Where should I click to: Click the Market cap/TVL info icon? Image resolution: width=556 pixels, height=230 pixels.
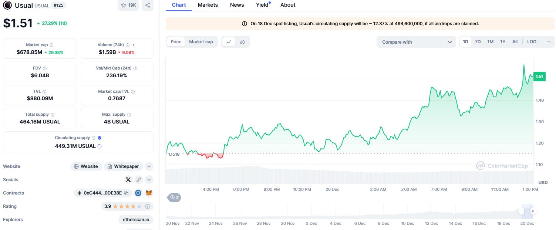133,91
